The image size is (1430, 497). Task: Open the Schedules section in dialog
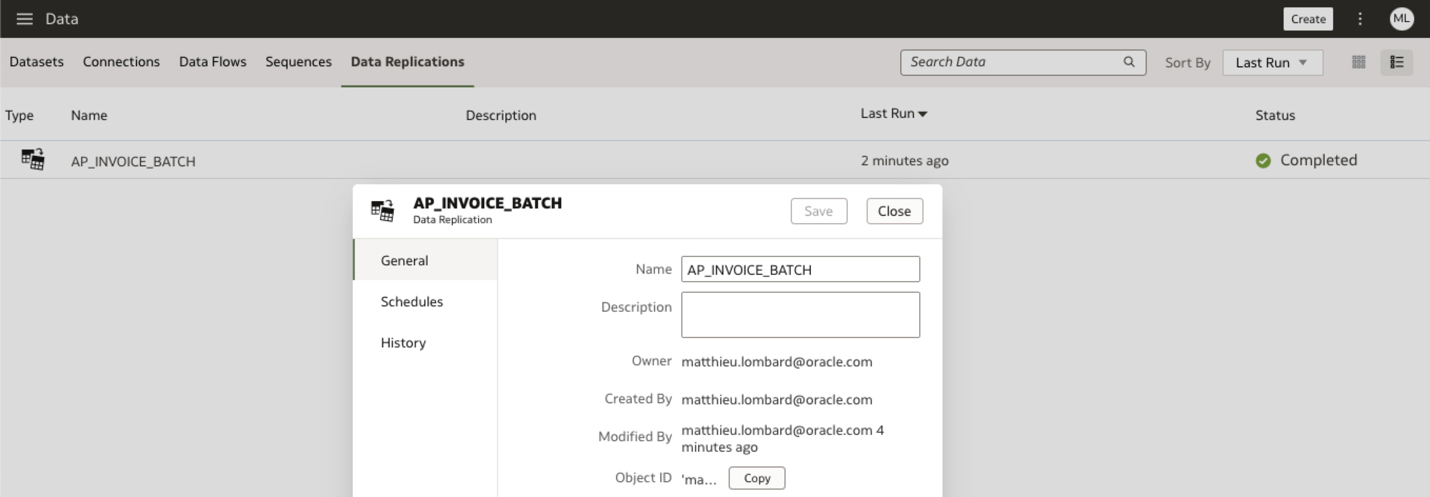(x=411, y=302)
